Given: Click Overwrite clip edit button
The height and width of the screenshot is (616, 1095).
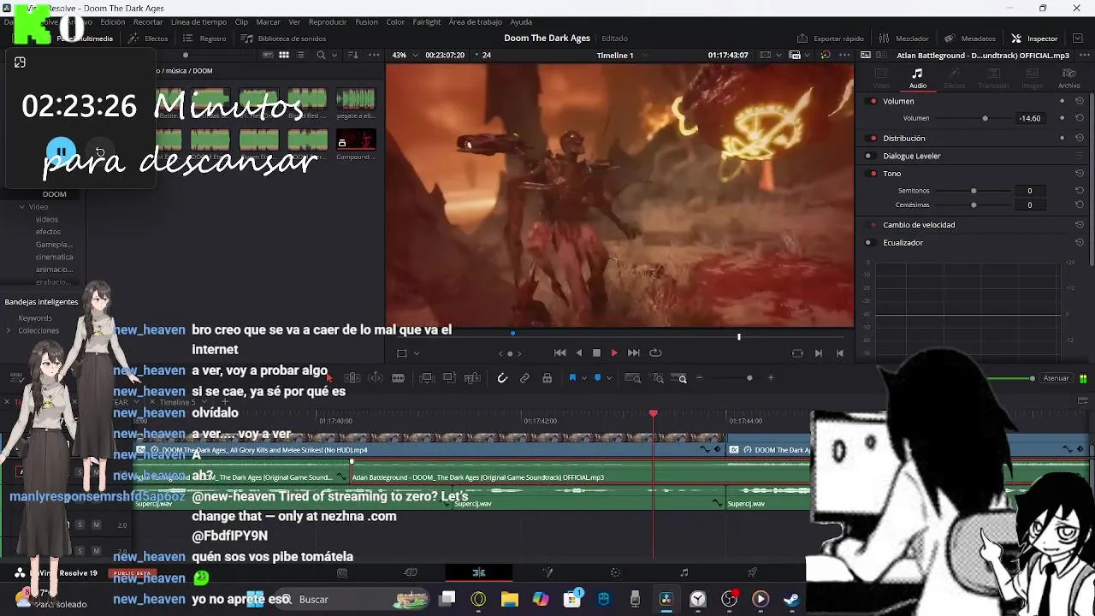Looking at the screenshot, I should 449,378.
